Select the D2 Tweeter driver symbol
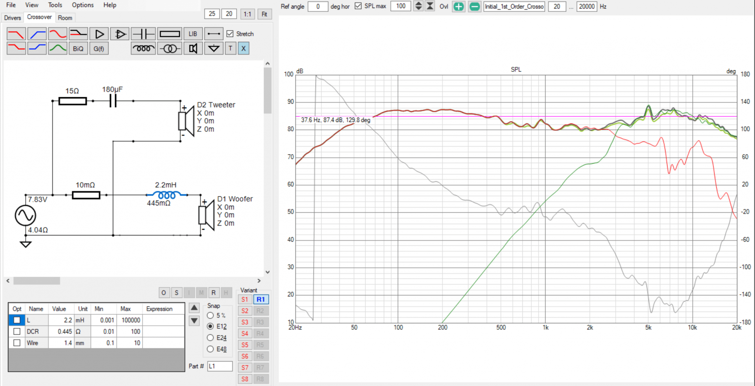 click(x=187, y=121)
